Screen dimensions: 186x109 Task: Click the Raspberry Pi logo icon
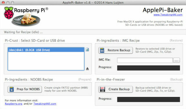point(9,13)
